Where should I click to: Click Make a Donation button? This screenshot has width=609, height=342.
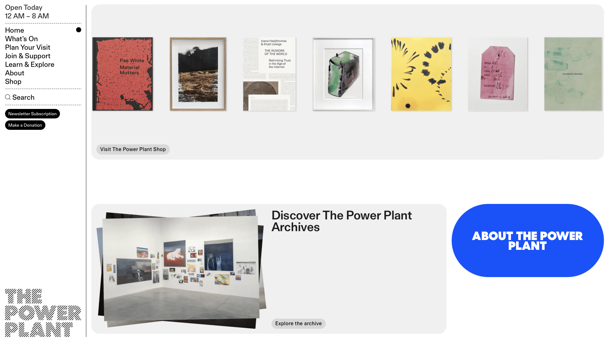click(25, 125)
